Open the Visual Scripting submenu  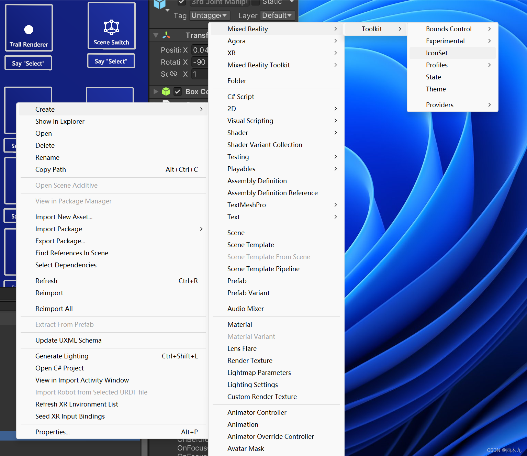pyautogui.click(x=277, y=121)
